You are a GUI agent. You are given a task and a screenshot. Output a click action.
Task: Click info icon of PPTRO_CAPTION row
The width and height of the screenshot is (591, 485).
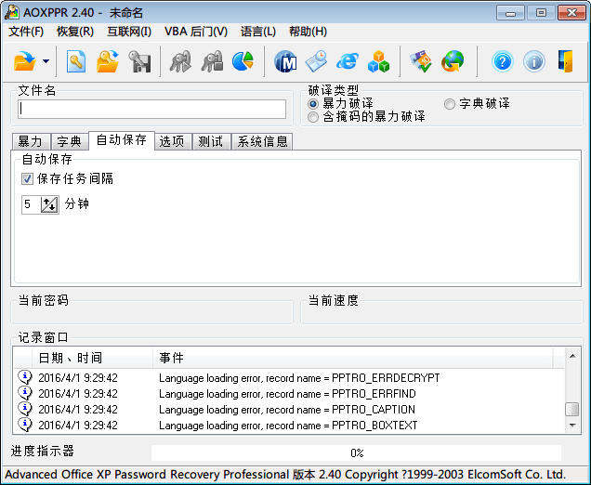pyautogui.click(x=25, y=409)
